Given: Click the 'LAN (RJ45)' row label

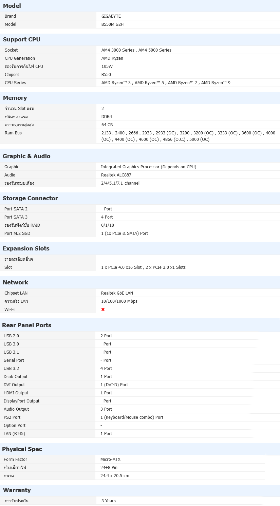Looking at the screenshot, I should tap(14, 434).
